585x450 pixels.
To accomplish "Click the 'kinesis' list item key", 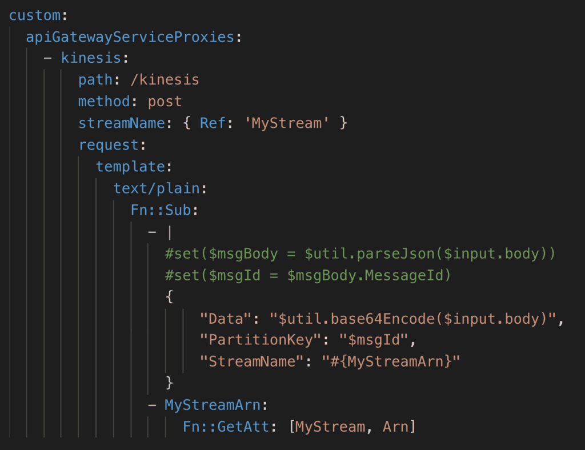I will pos(91,58).
